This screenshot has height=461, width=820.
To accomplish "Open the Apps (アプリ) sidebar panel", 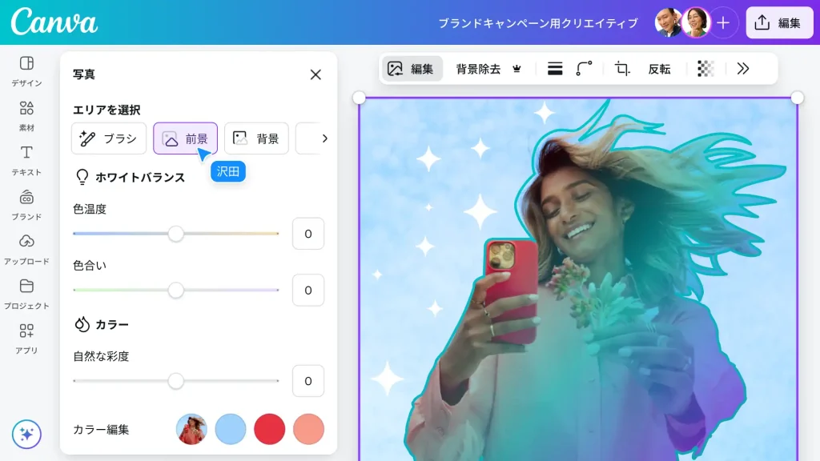I will click(x=26, y=337).
